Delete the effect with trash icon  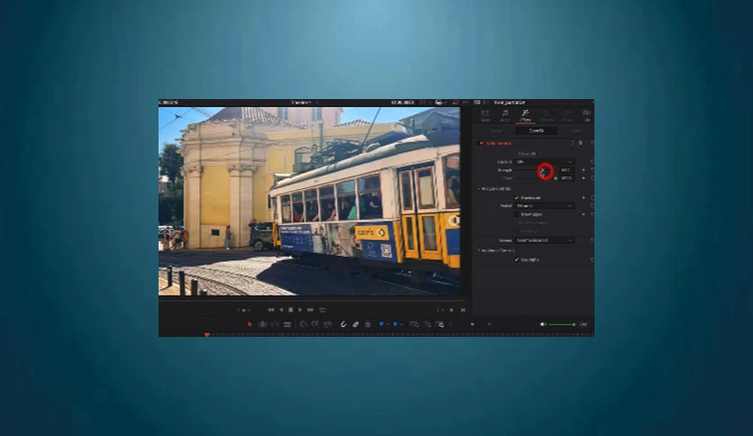point(581,143)
